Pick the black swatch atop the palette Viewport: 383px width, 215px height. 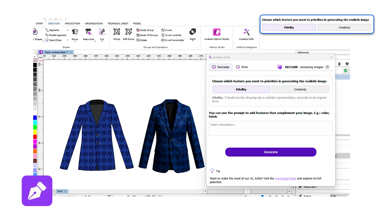[x=35, y=65]
